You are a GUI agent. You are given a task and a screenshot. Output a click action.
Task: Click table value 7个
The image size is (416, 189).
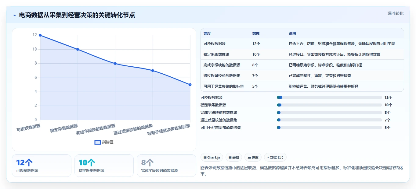[255, 76]
